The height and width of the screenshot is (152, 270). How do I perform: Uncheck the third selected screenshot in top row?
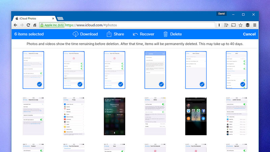tap(120, 84)
